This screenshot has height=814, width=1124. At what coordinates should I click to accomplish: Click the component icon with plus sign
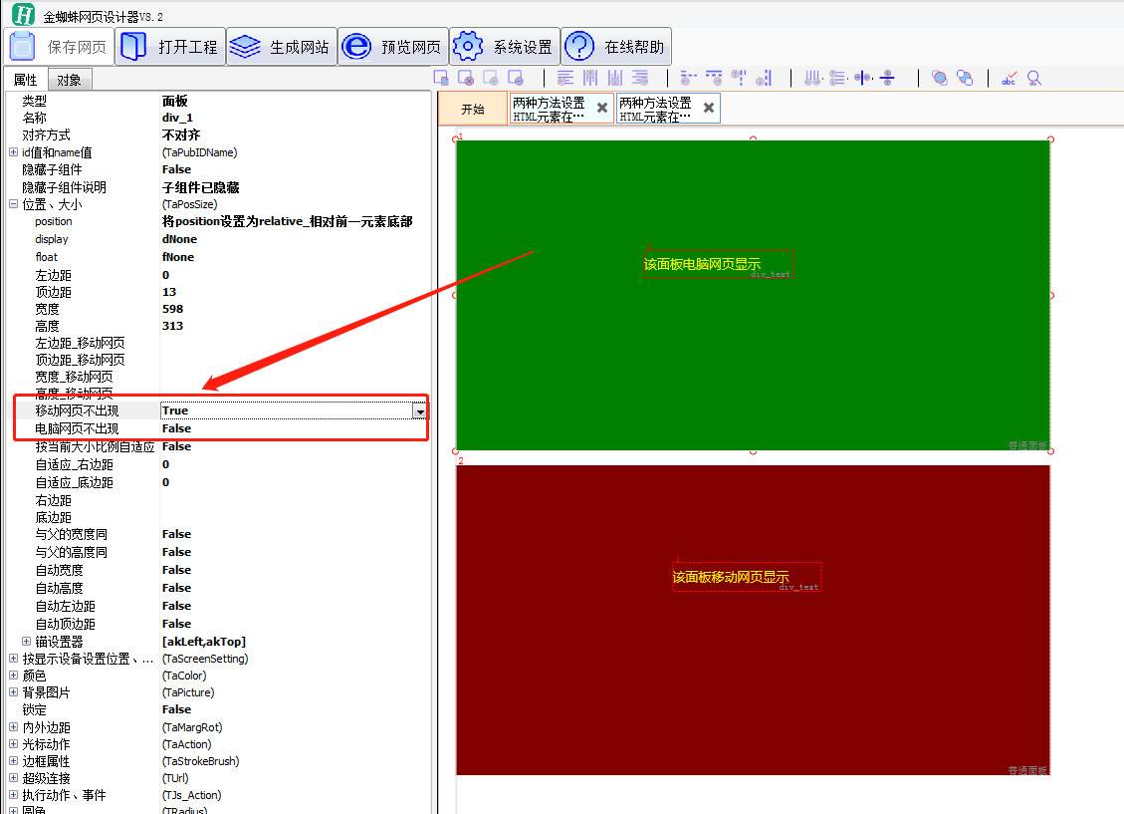click(x=491, y=78)
